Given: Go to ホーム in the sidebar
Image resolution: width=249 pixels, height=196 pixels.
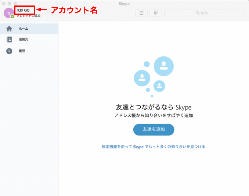Looking at the screenshot, I should (x=29, y=29).
